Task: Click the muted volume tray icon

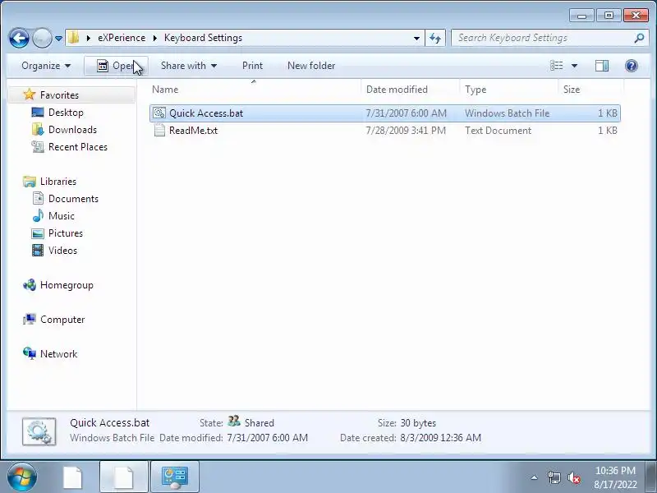Action: [573, 477]
